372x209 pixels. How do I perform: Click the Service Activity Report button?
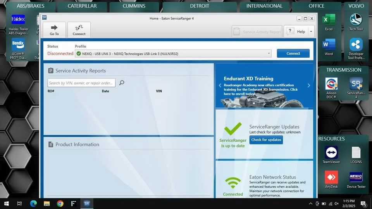click(x=257, y=31)
